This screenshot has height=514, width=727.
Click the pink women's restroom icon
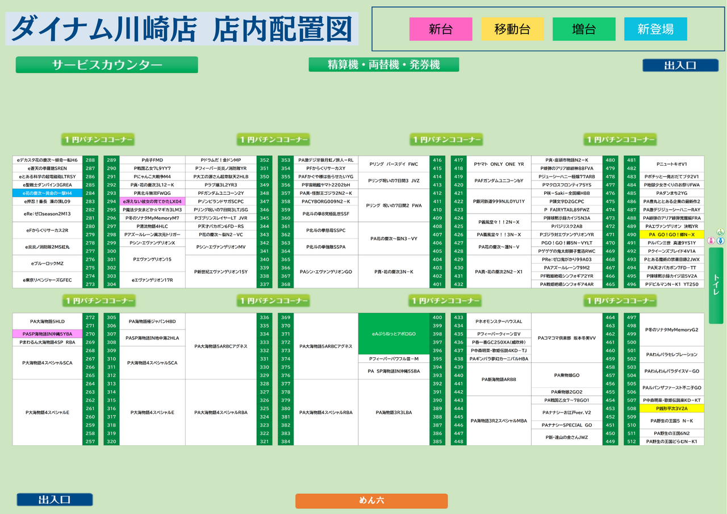pyautogui.click(x=711, y=241)
